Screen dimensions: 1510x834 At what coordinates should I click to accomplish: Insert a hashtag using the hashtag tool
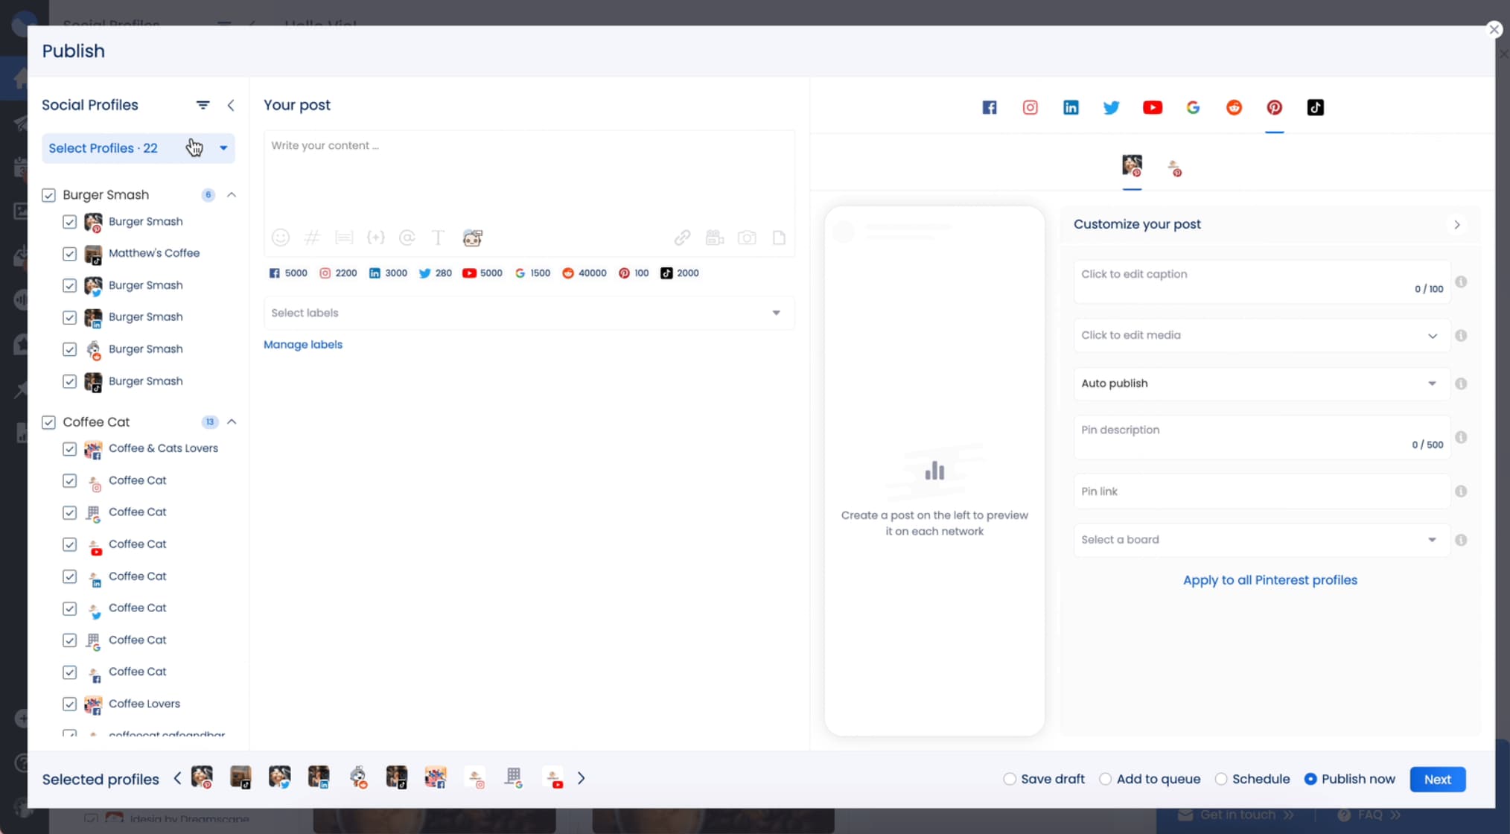pyautogui.click(x=313, y=238)
